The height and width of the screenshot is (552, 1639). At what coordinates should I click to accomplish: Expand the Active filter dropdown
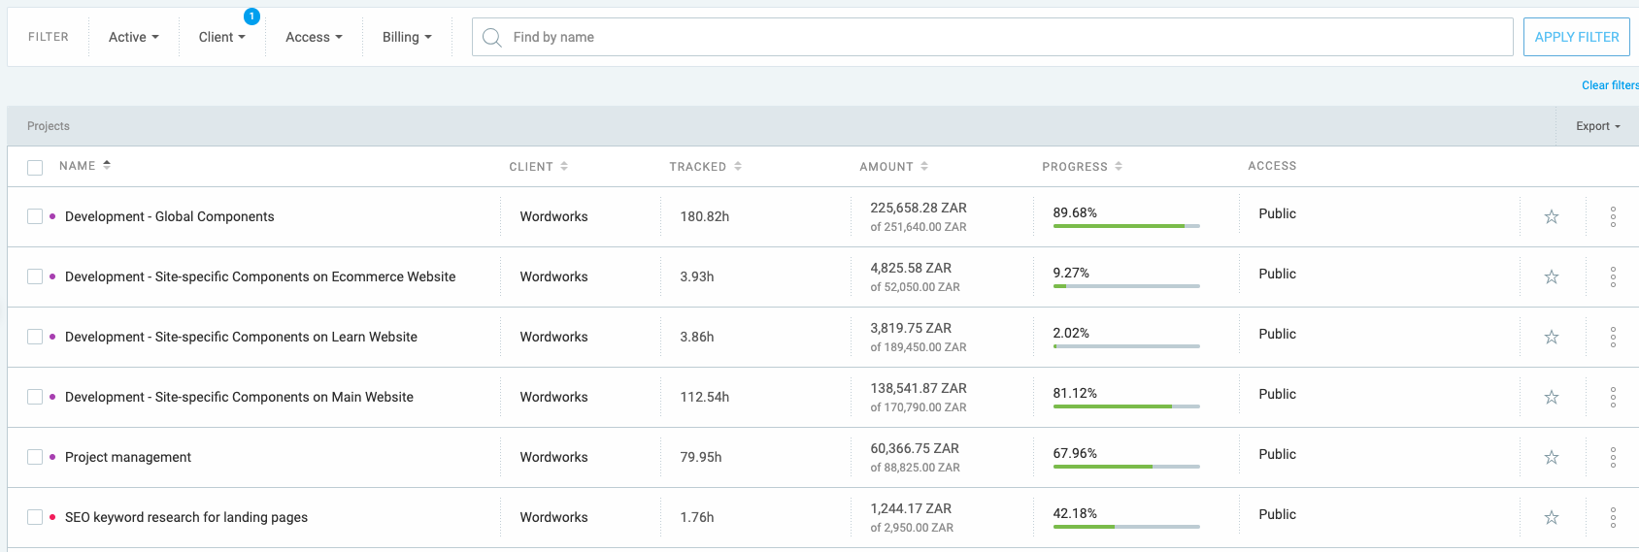point(133,37)
